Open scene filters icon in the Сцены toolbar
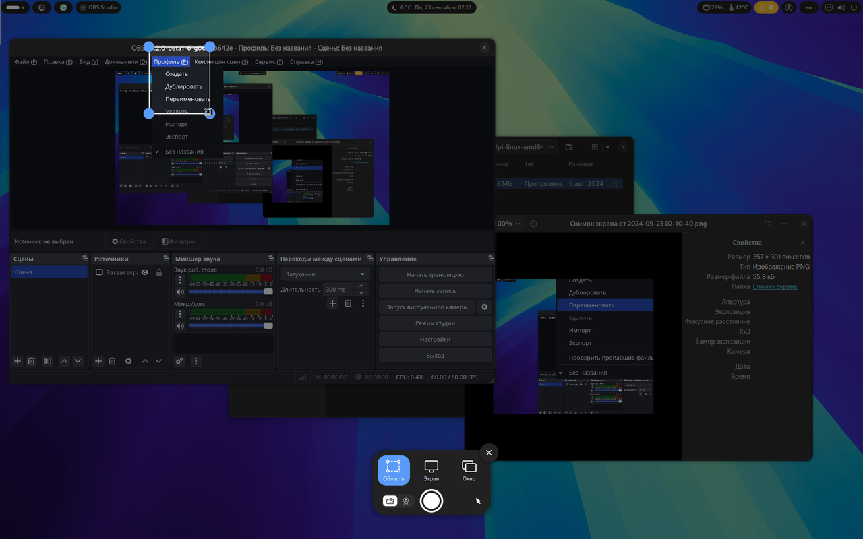Viewport: 863px width, 539px height. pyautogui.click(x=47, y=361)
